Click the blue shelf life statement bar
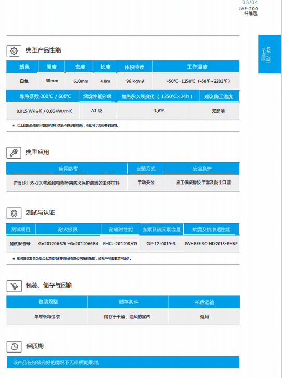 pyautogui.click(x=123, y=362)
